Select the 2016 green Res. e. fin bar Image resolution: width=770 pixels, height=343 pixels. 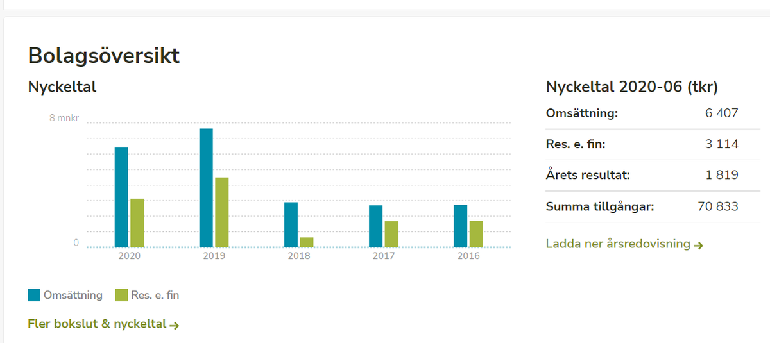(x=476, y=234)
